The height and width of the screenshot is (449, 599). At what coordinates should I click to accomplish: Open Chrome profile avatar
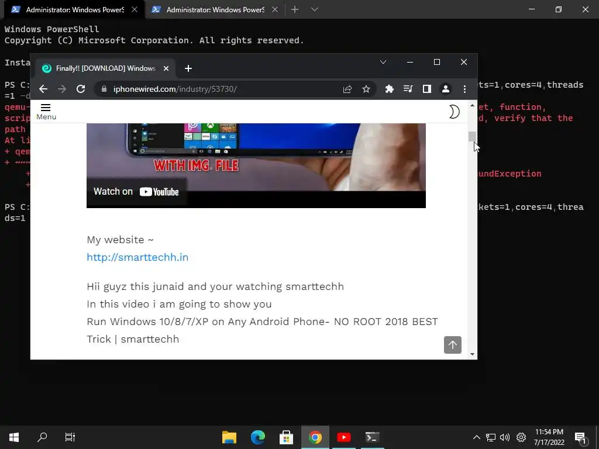(445, 89)
